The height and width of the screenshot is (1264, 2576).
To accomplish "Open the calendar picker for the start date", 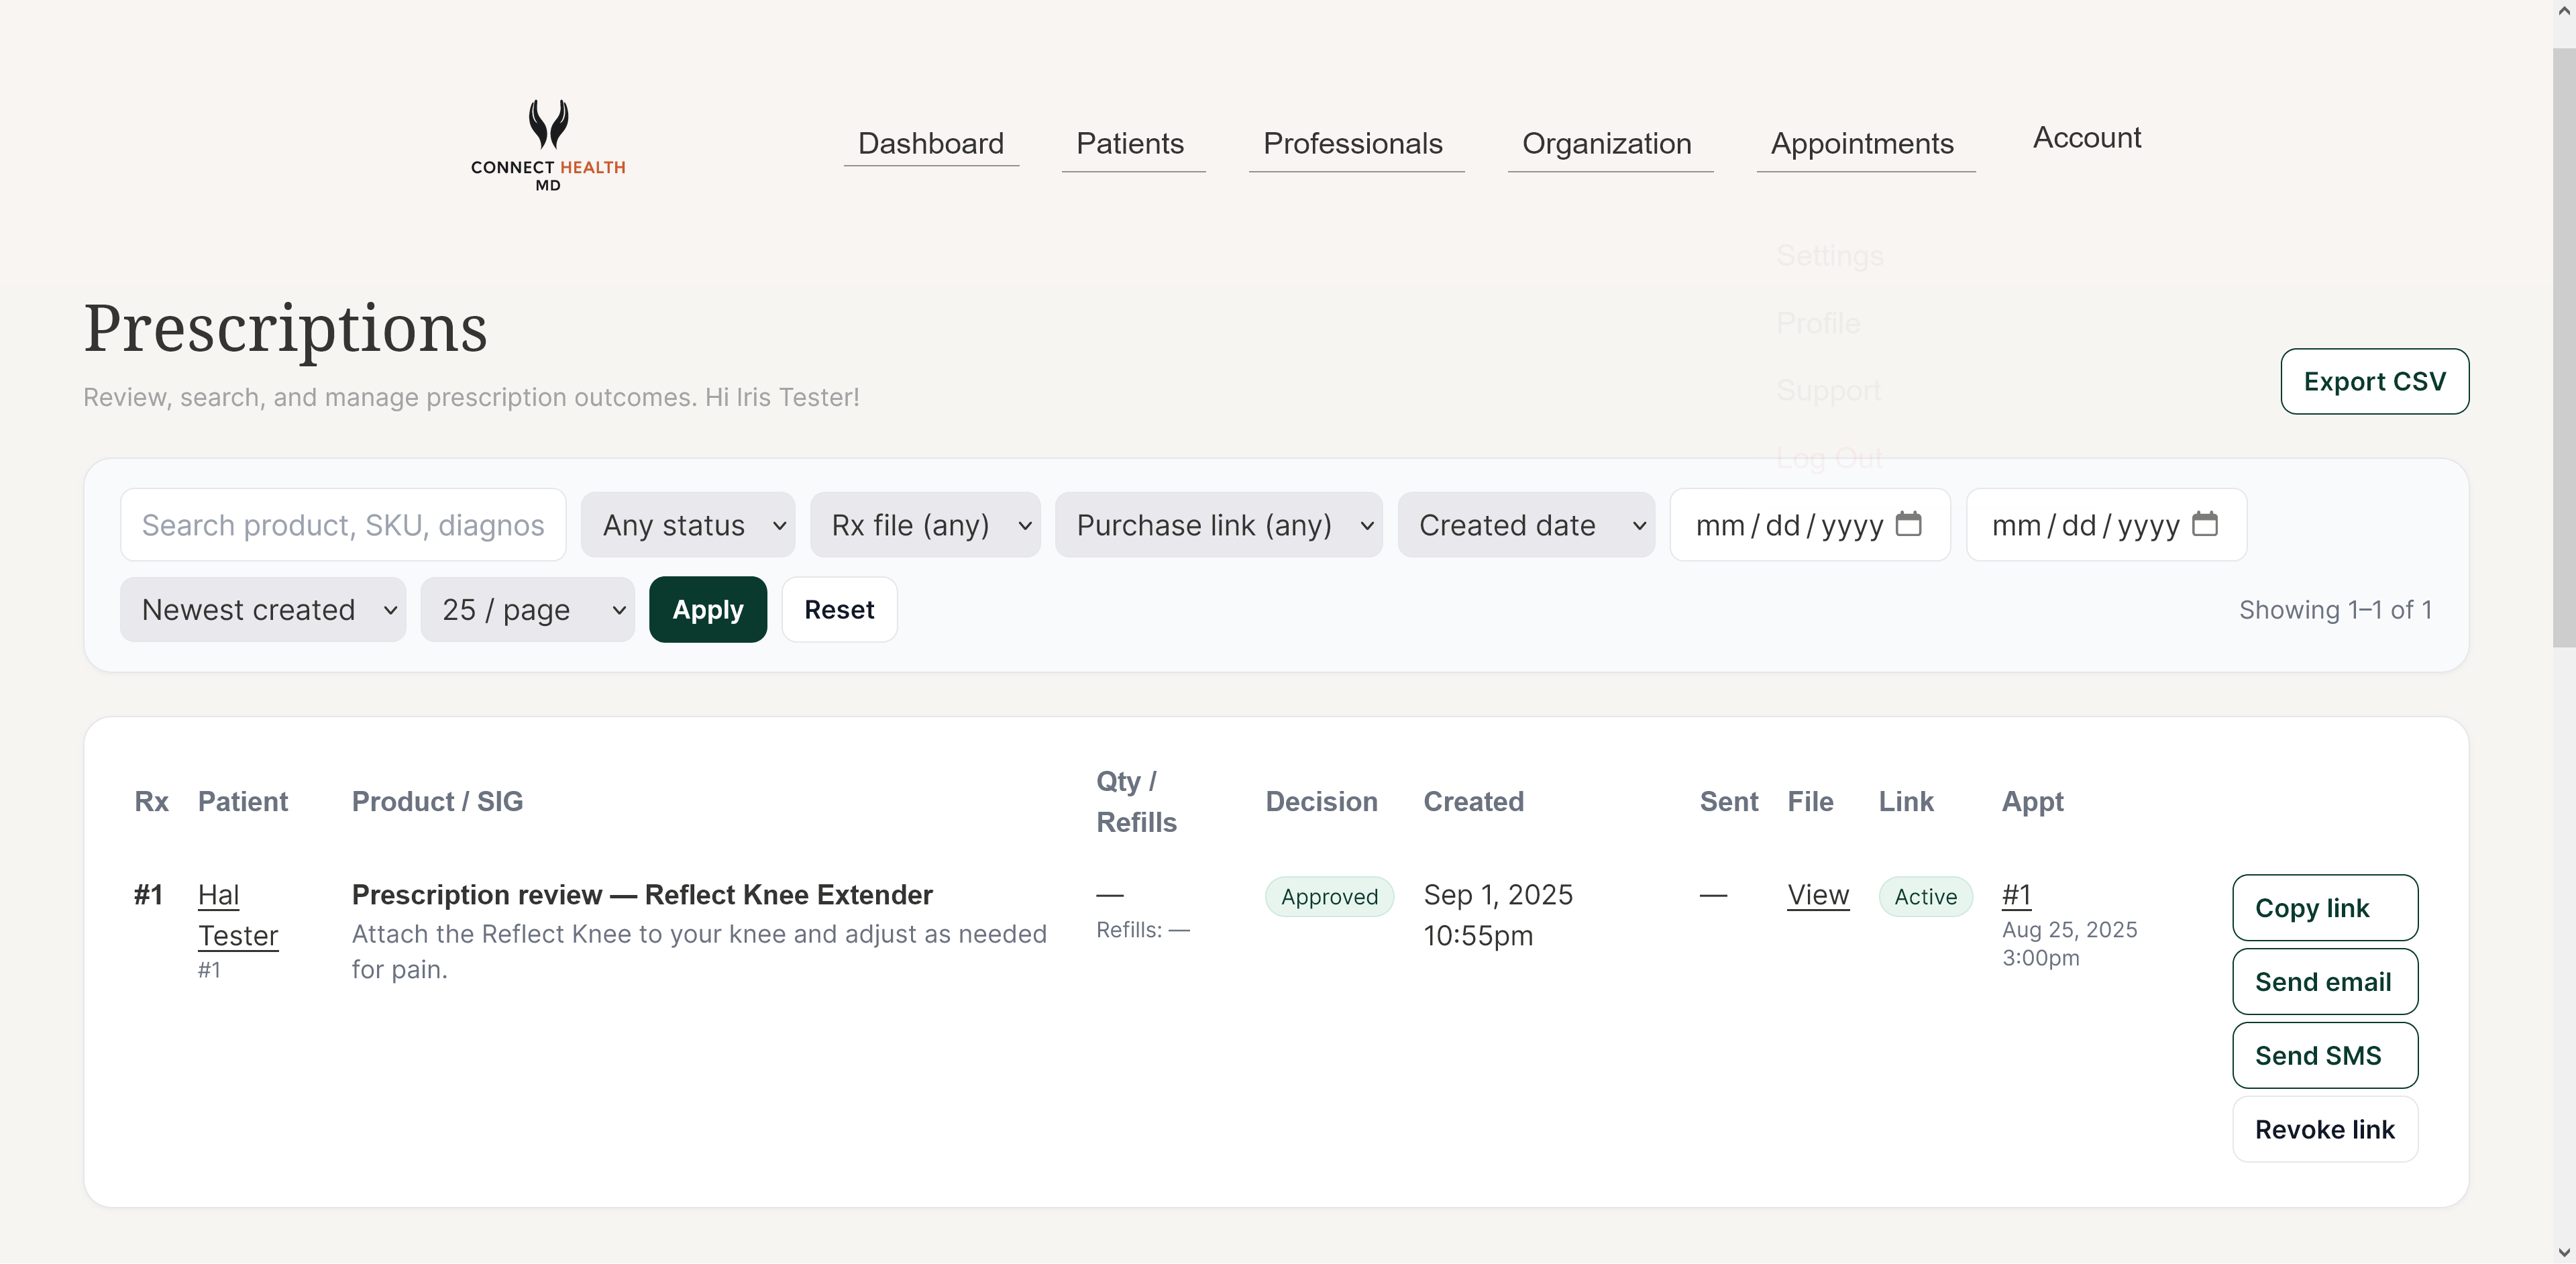I will 1911,524.
